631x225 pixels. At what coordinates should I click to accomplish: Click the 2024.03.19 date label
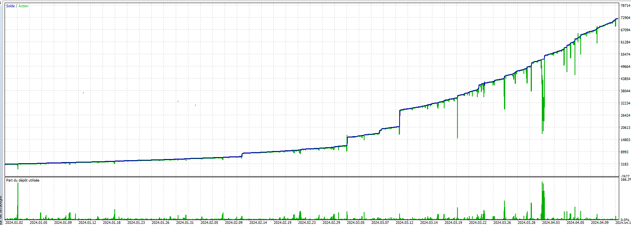[x=453, y=223]
